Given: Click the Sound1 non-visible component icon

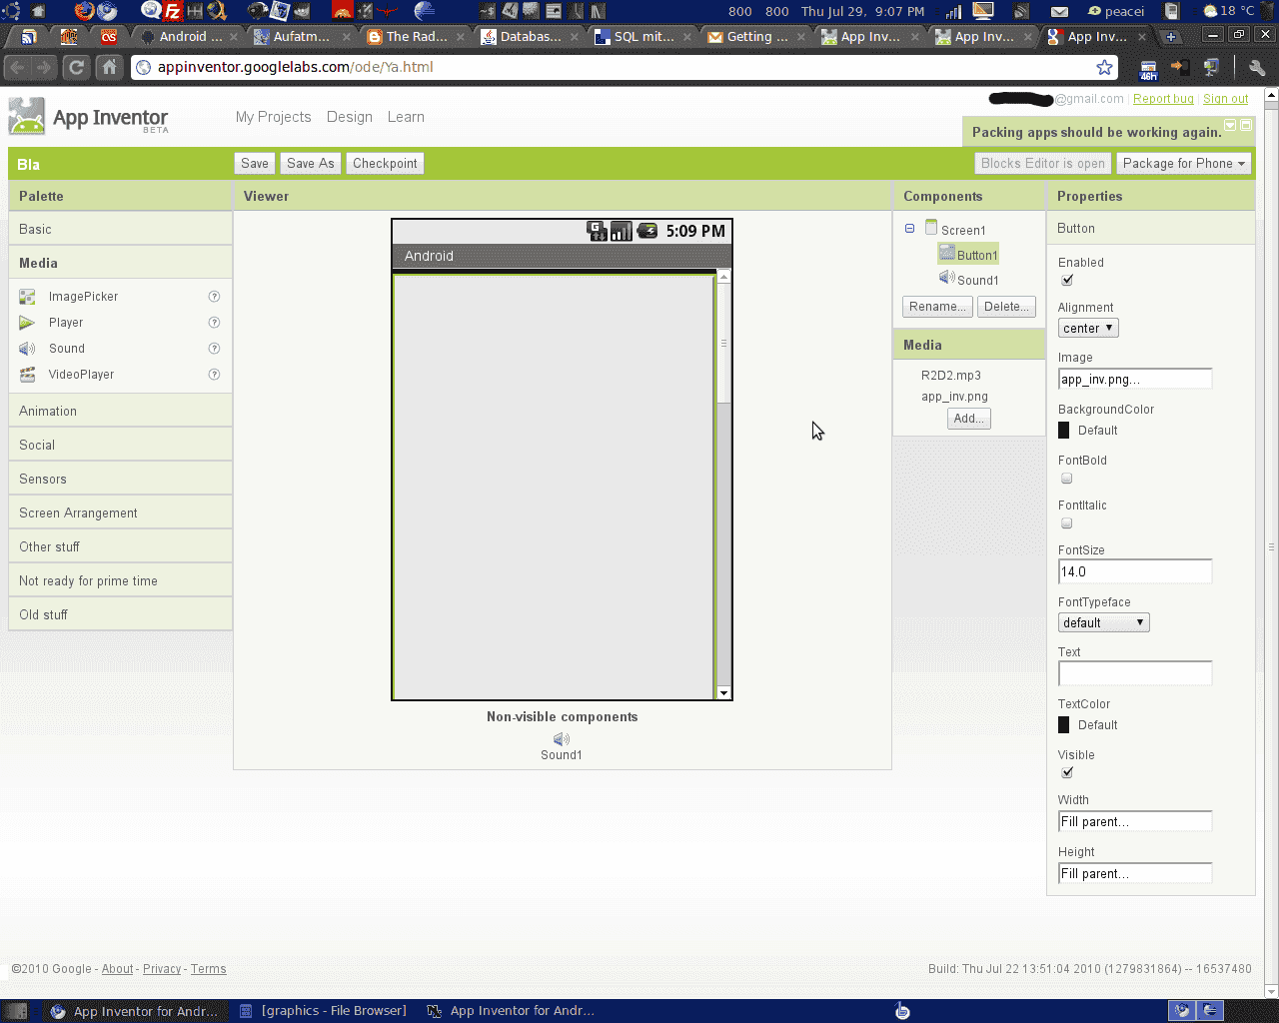Looking at the screenshot, I should pyautogui.click(x=562, y=739).
